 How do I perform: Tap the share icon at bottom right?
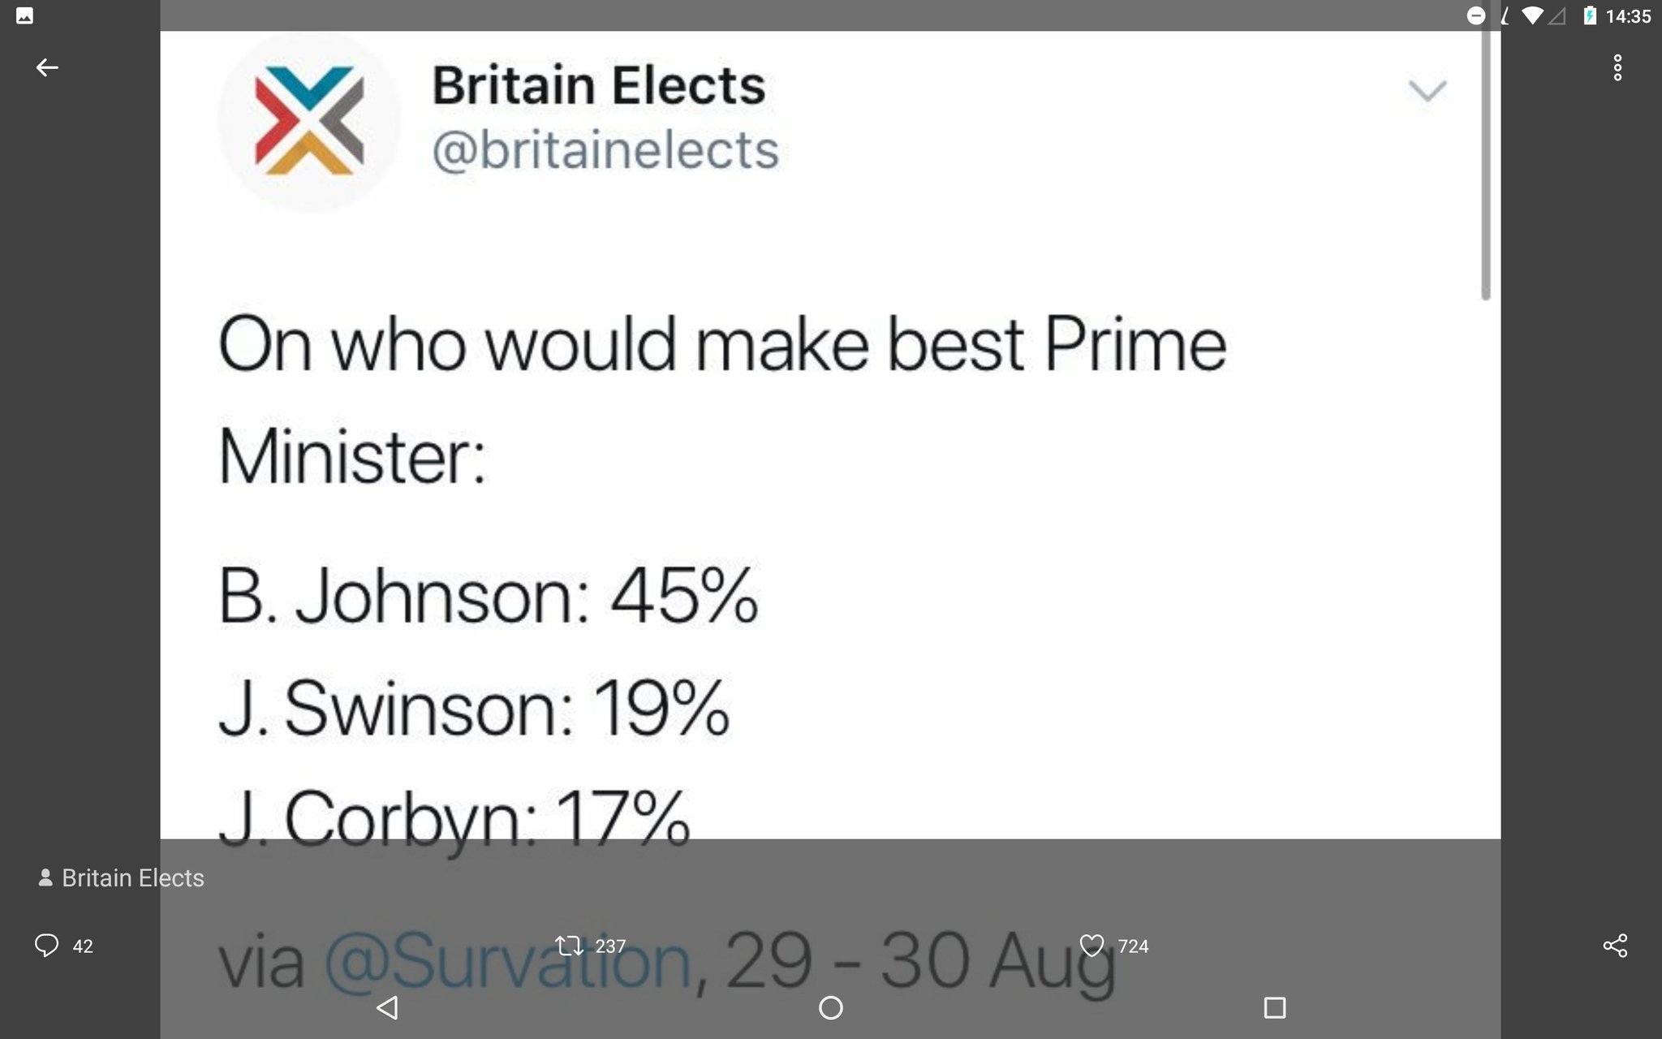tap(1615, 946)
